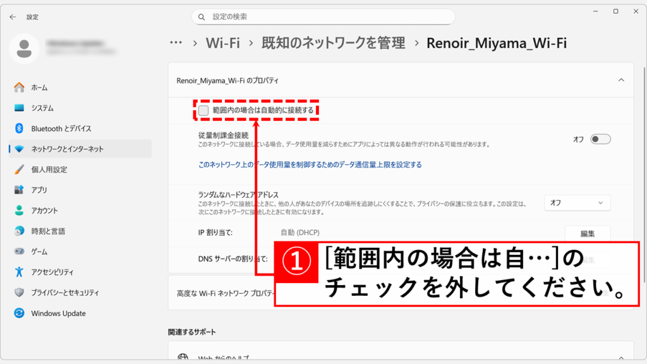Click the Accessibility icon

[x=19, y=272]
